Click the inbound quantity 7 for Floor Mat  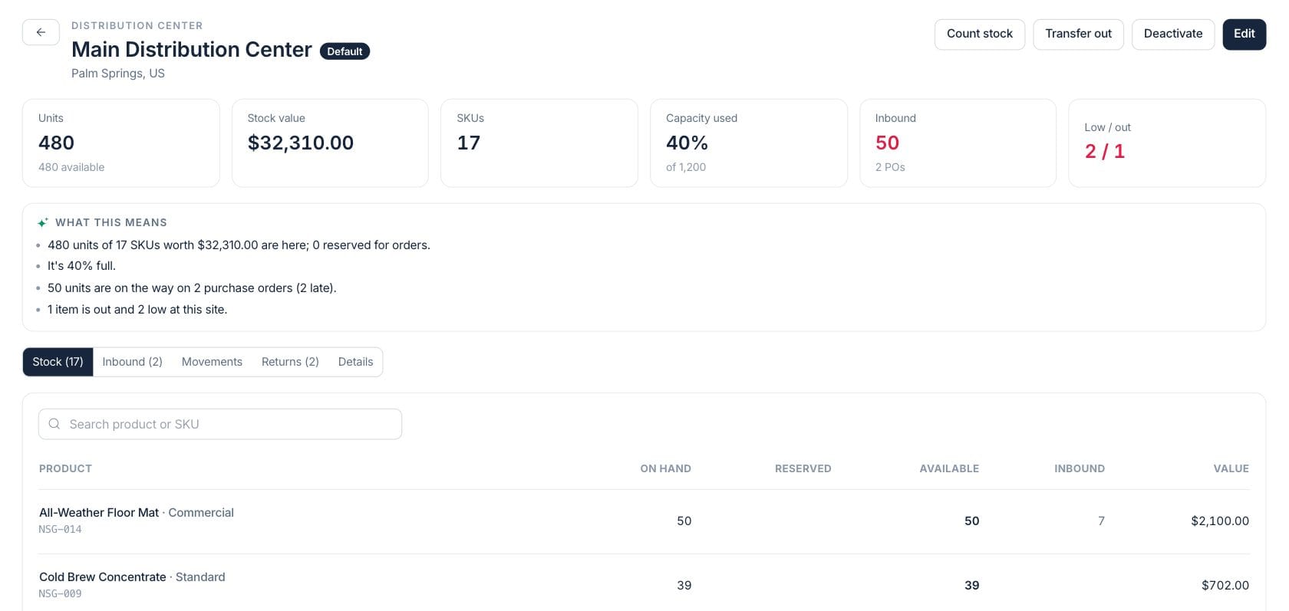(x=1101, y=521)
